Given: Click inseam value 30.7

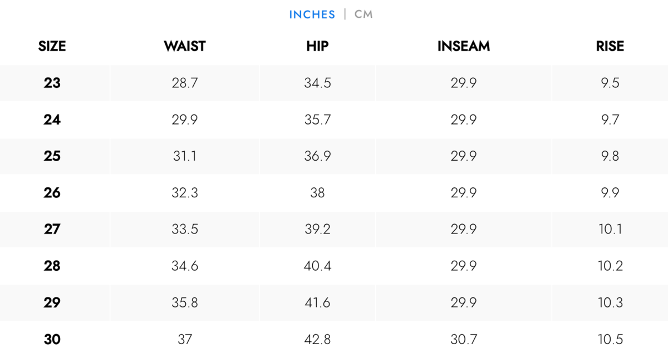Looking at the screenshot, I should (463, 339).
